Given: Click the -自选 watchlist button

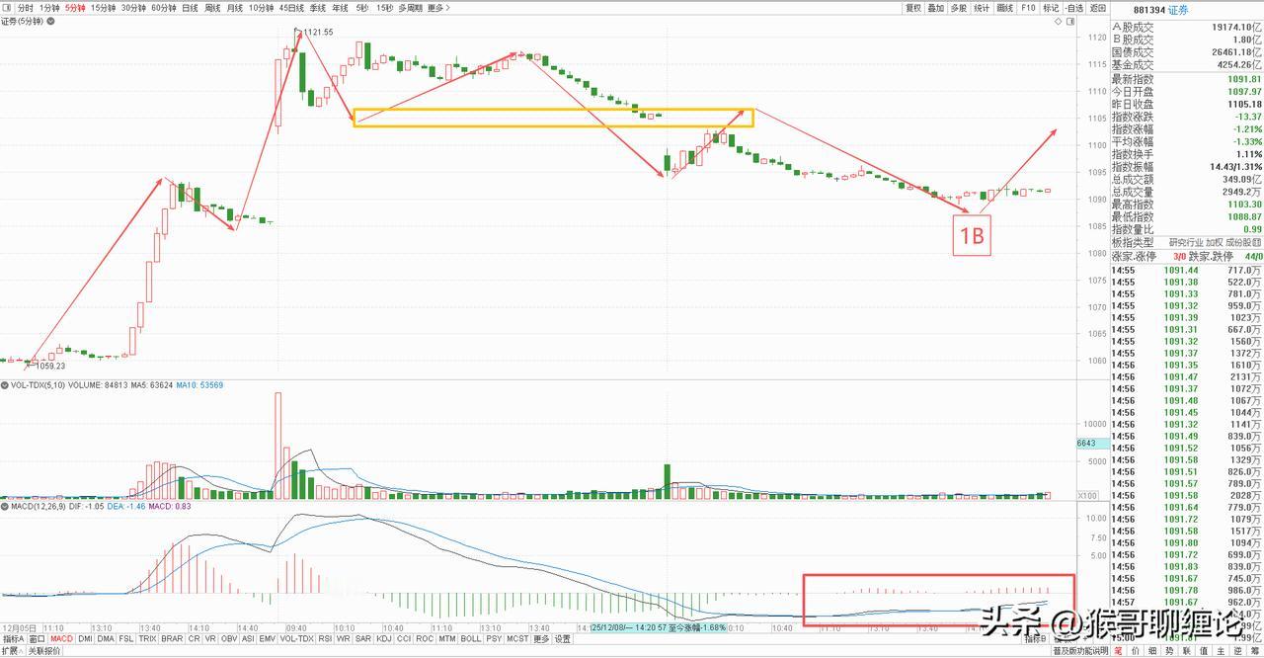Looking at the screenshot, I should tap(1074, 7).
